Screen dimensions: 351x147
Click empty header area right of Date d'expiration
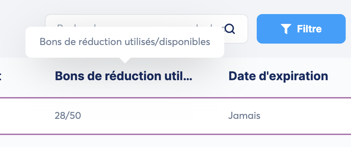coord(340,76)
